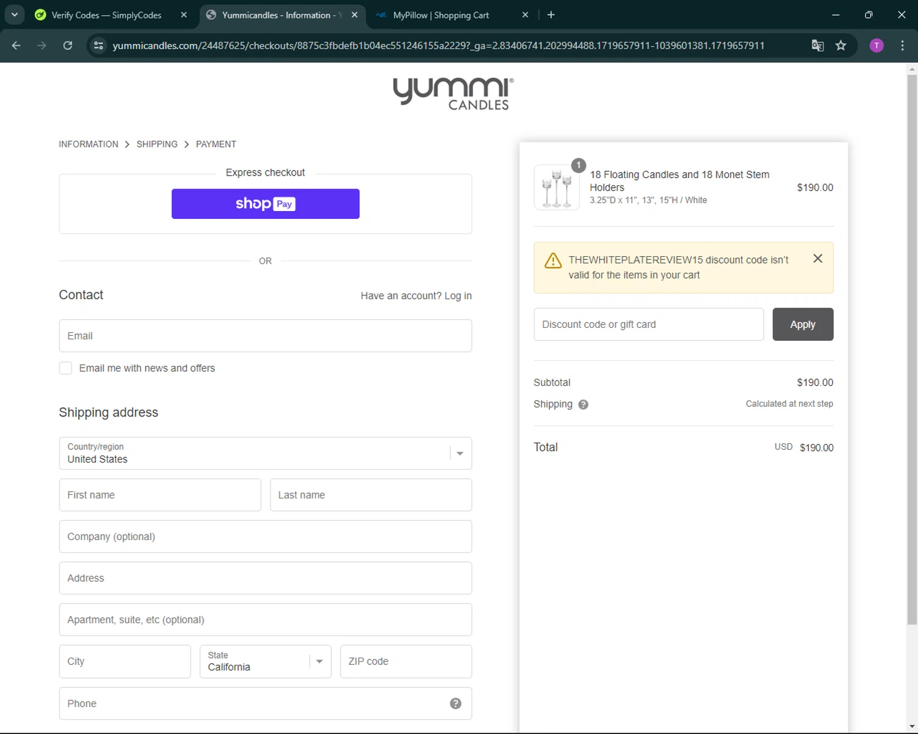Click the page vertical scrollbar

[912, 350]
